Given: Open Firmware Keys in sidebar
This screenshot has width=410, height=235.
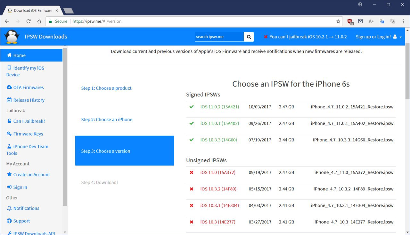Looking at the screenshot, I should click(25, 134).
